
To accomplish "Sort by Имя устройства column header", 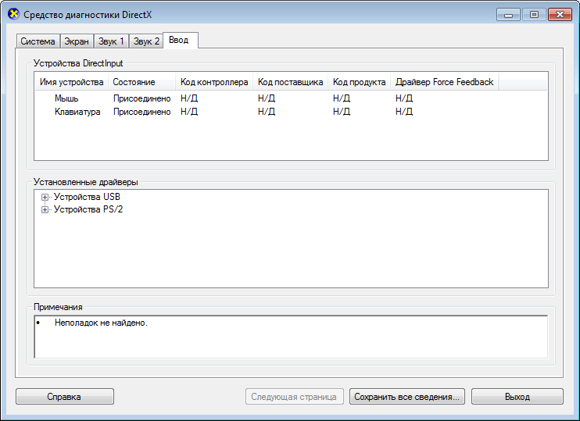I will click(71, 82).
